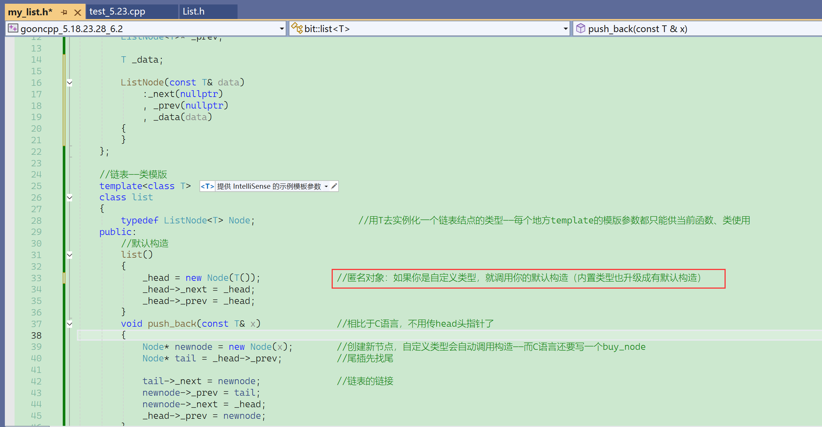Click the yellow change marker beside line 33

[64, 278]
